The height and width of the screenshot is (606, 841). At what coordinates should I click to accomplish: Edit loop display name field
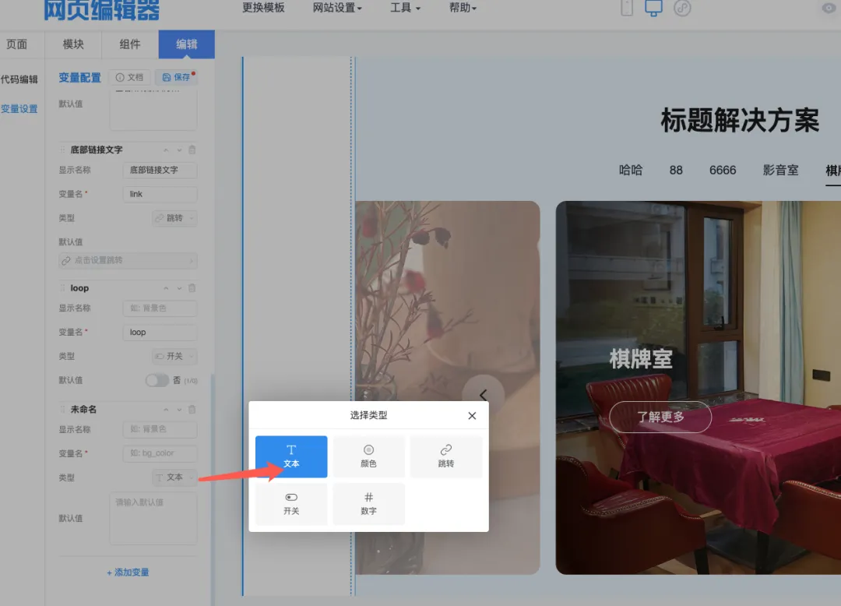[160, 308]
